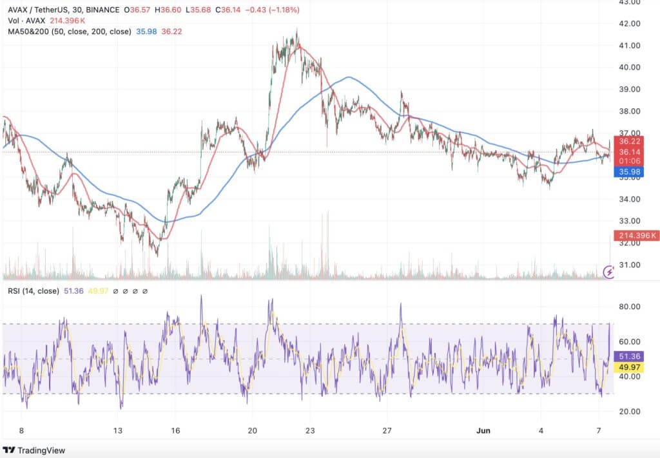The height and width of the screenshot is (458, 660).
Task: Click the 60.00 level on the RSI axis
Action: click(x=629, y=341)
